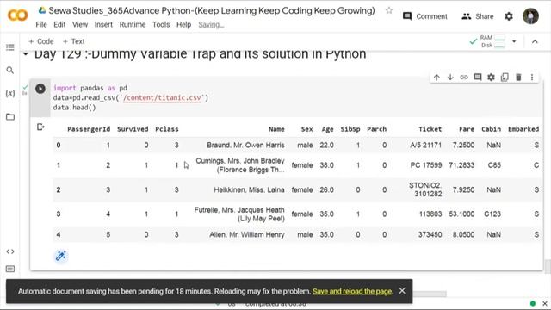This screenshot has width=551, height=310.
Task: Click the Ticket column header
Action: click(430, 129)
